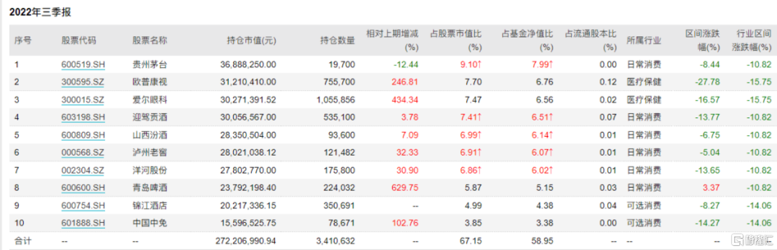The width and height of the screenshot is (777, 250).
Task: Click the 所属行业 column header
Action: point(644,41)
